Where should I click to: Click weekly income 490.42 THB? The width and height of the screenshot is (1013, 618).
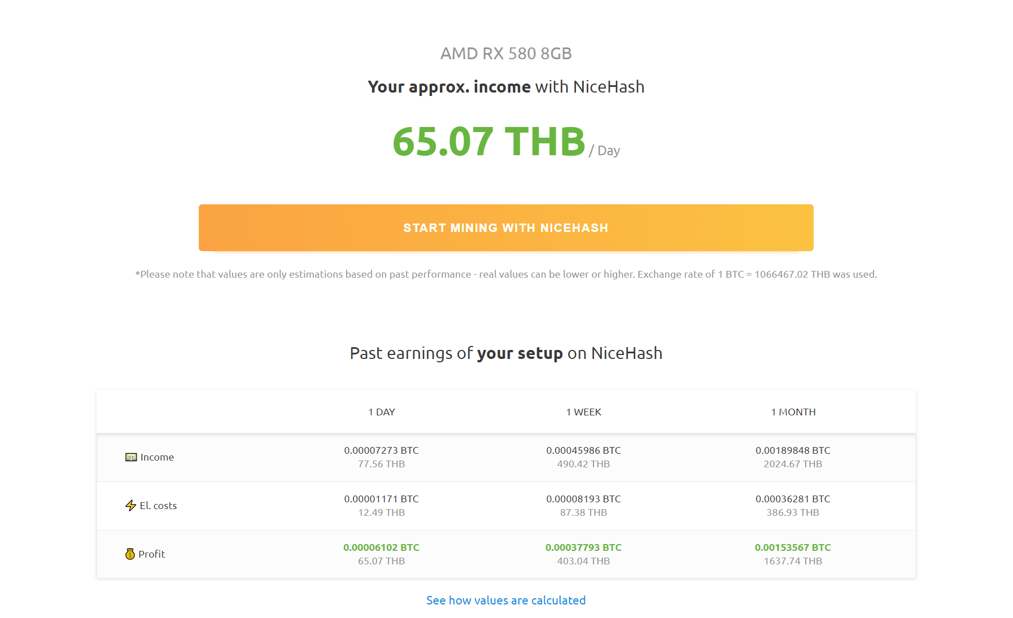pyautogui.click(x=584, y=464)
